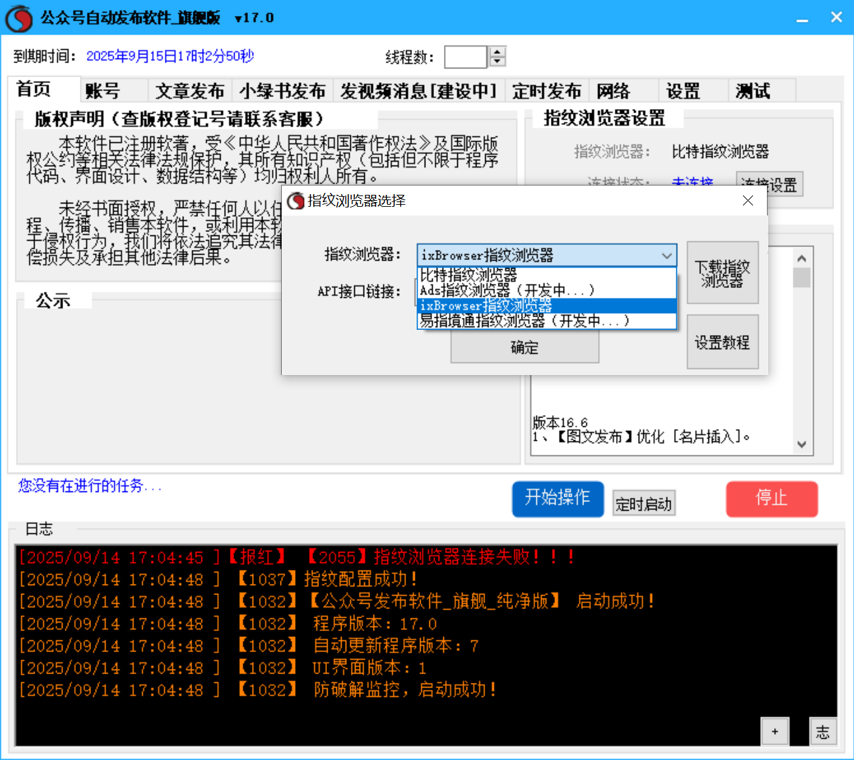The image size is (854, 760).
Task: Click inside the 线程数 input box
Action: click(x=465, y=57)
